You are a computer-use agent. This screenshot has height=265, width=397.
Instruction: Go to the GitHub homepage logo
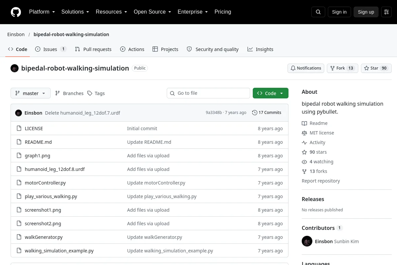(16, 12)
